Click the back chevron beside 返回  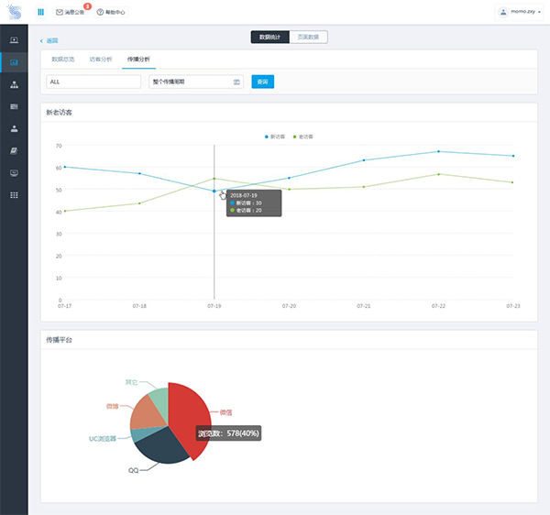click(x=41, y=41)
